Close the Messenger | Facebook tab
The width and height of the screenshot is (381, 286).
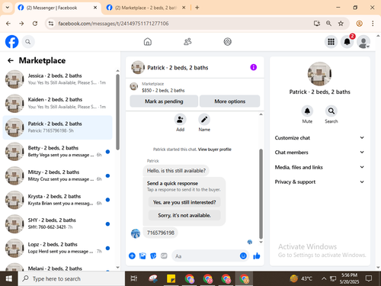pos(95,8)
